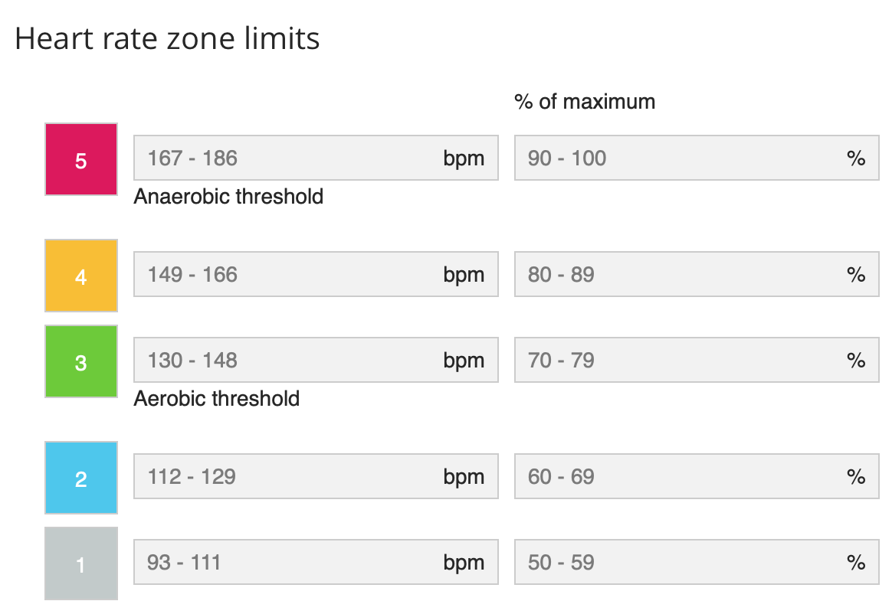Click the Heart rate zone limits heading
892x614 pixels.
(x=167, y=38)
